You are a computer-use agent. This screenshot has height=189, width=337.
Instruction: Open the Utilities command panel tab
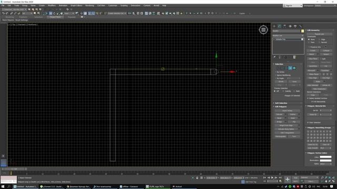click(301, 26)
